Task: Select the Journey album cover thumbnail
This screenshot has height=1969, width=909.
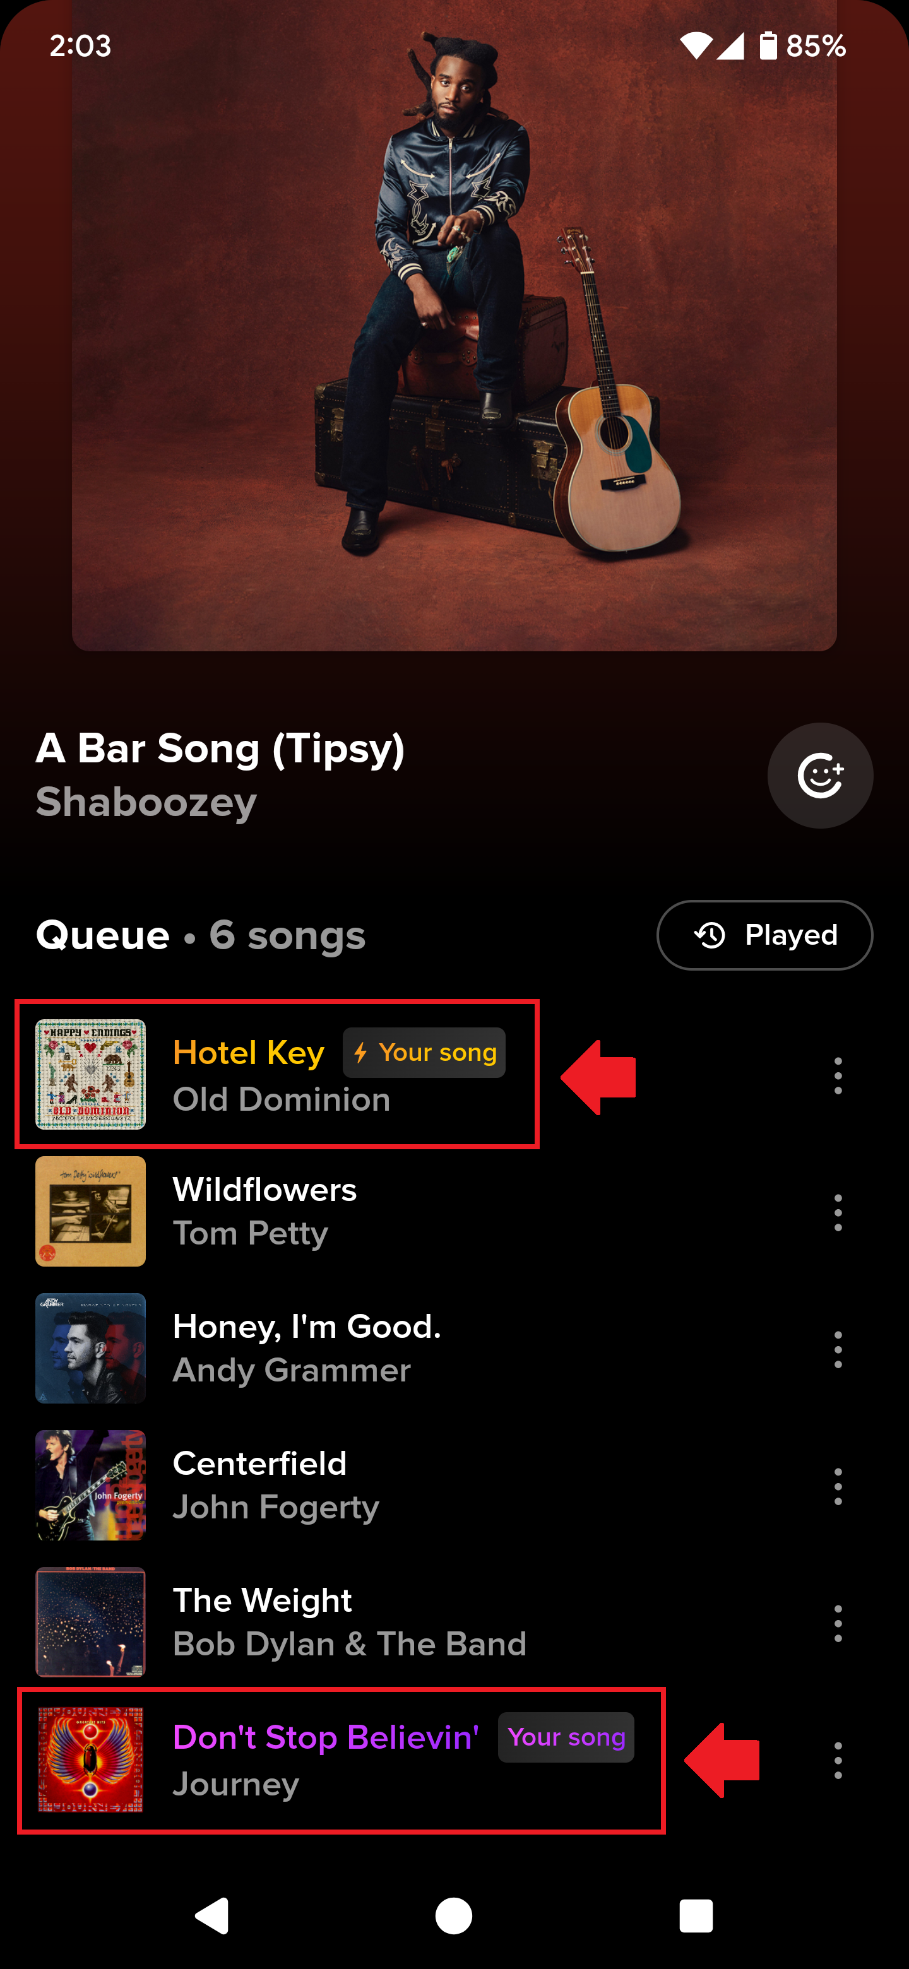Action: coord(90,1759)
